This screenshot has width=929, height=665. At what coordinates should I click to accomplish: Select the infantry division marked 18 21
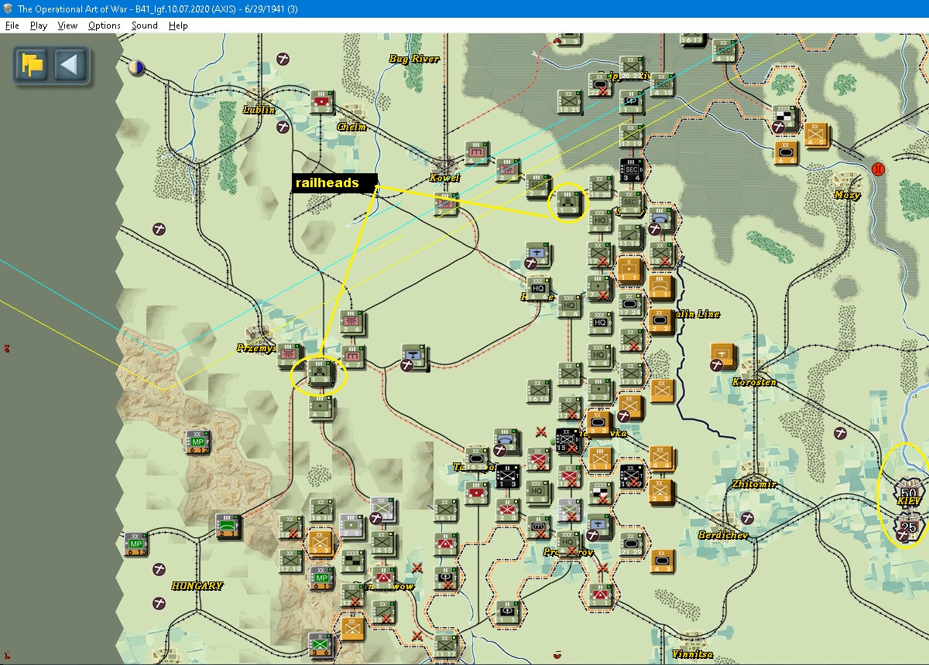pos(569,103)
